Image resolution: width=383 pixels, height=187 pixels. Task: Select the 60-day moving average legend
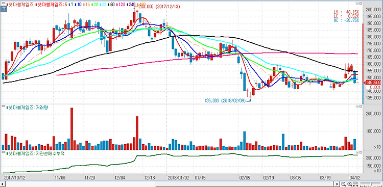(x=111, y=5)
